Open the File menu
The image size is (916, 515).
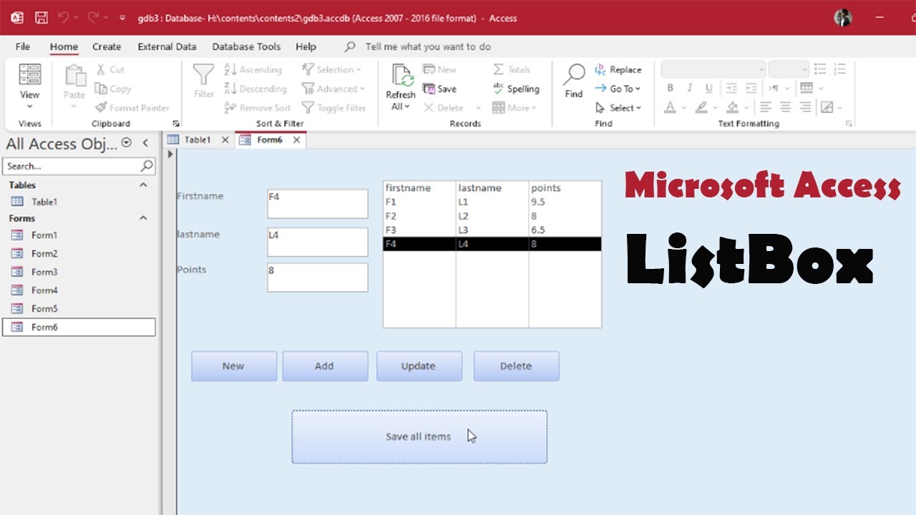click(x=23, y=46)
